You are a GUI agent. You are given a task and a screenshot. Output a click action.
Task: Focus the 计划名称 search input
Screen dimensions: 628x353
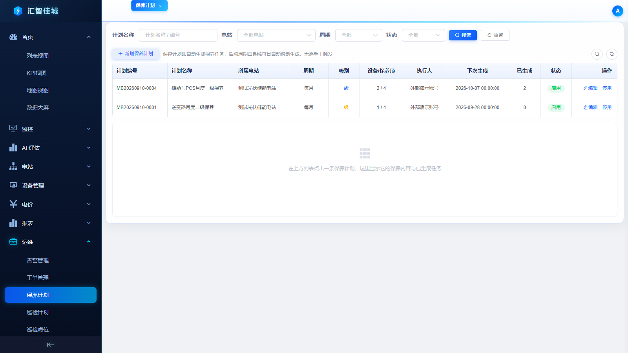pyautogui.click(x=178, y=35)
